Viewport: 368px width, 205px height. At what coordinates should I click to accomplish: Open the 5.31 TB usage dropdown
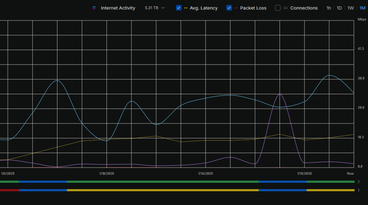(x=155, y=8)
